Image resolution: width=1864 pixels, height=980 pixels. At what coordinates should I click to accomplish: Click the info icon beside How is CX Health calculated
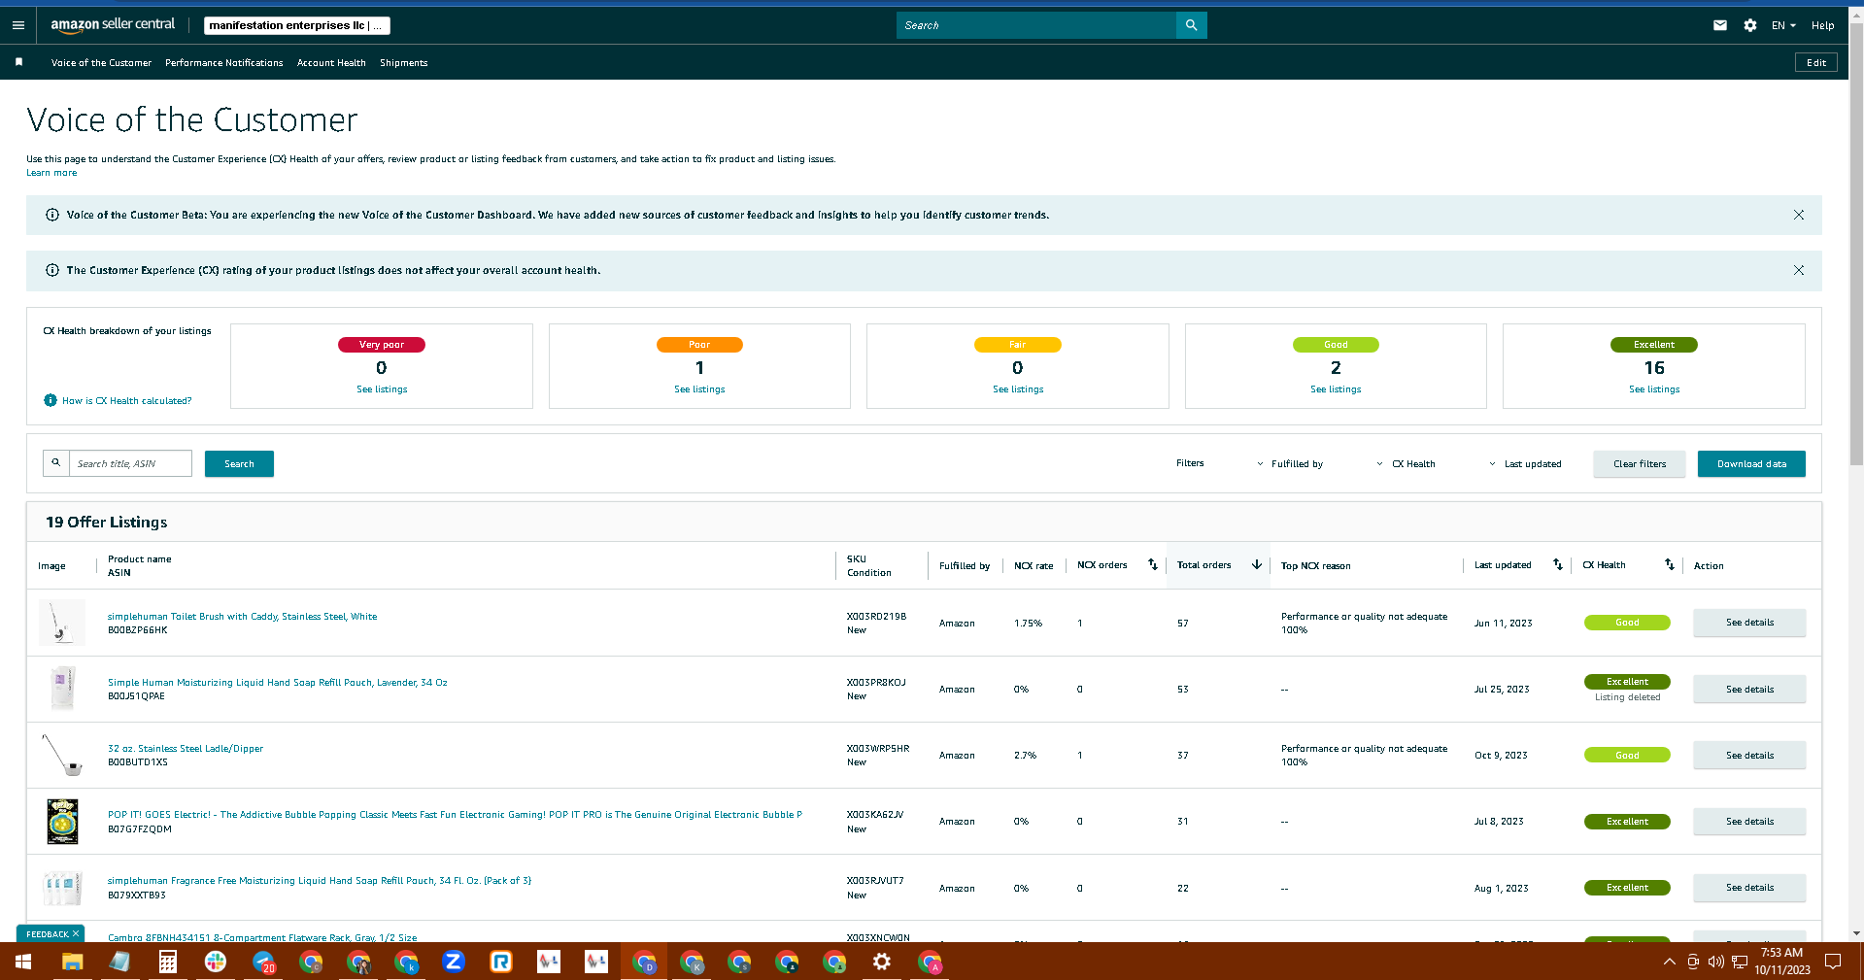pos(51,400)
